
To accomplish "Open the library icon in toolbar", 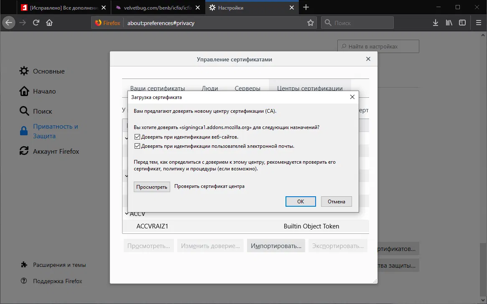I will [x=449, y=23].
